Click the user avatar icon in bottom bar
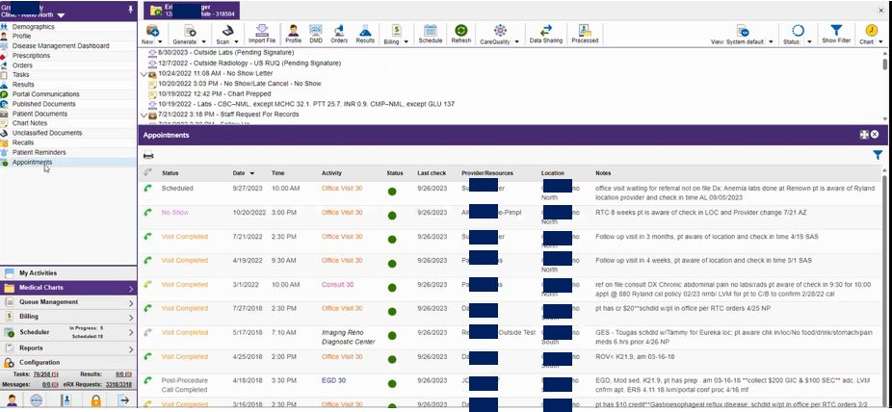The height and width of the screenshot is (412, 892). 12,400
